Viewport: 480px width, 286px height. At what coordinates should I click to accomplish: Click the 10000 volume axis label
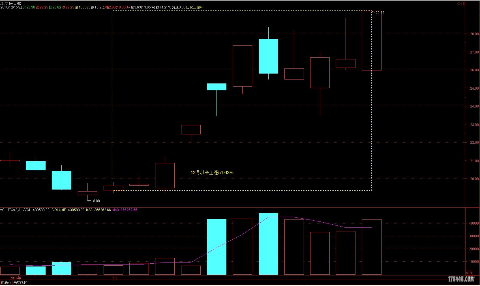[x=474, y=262]
